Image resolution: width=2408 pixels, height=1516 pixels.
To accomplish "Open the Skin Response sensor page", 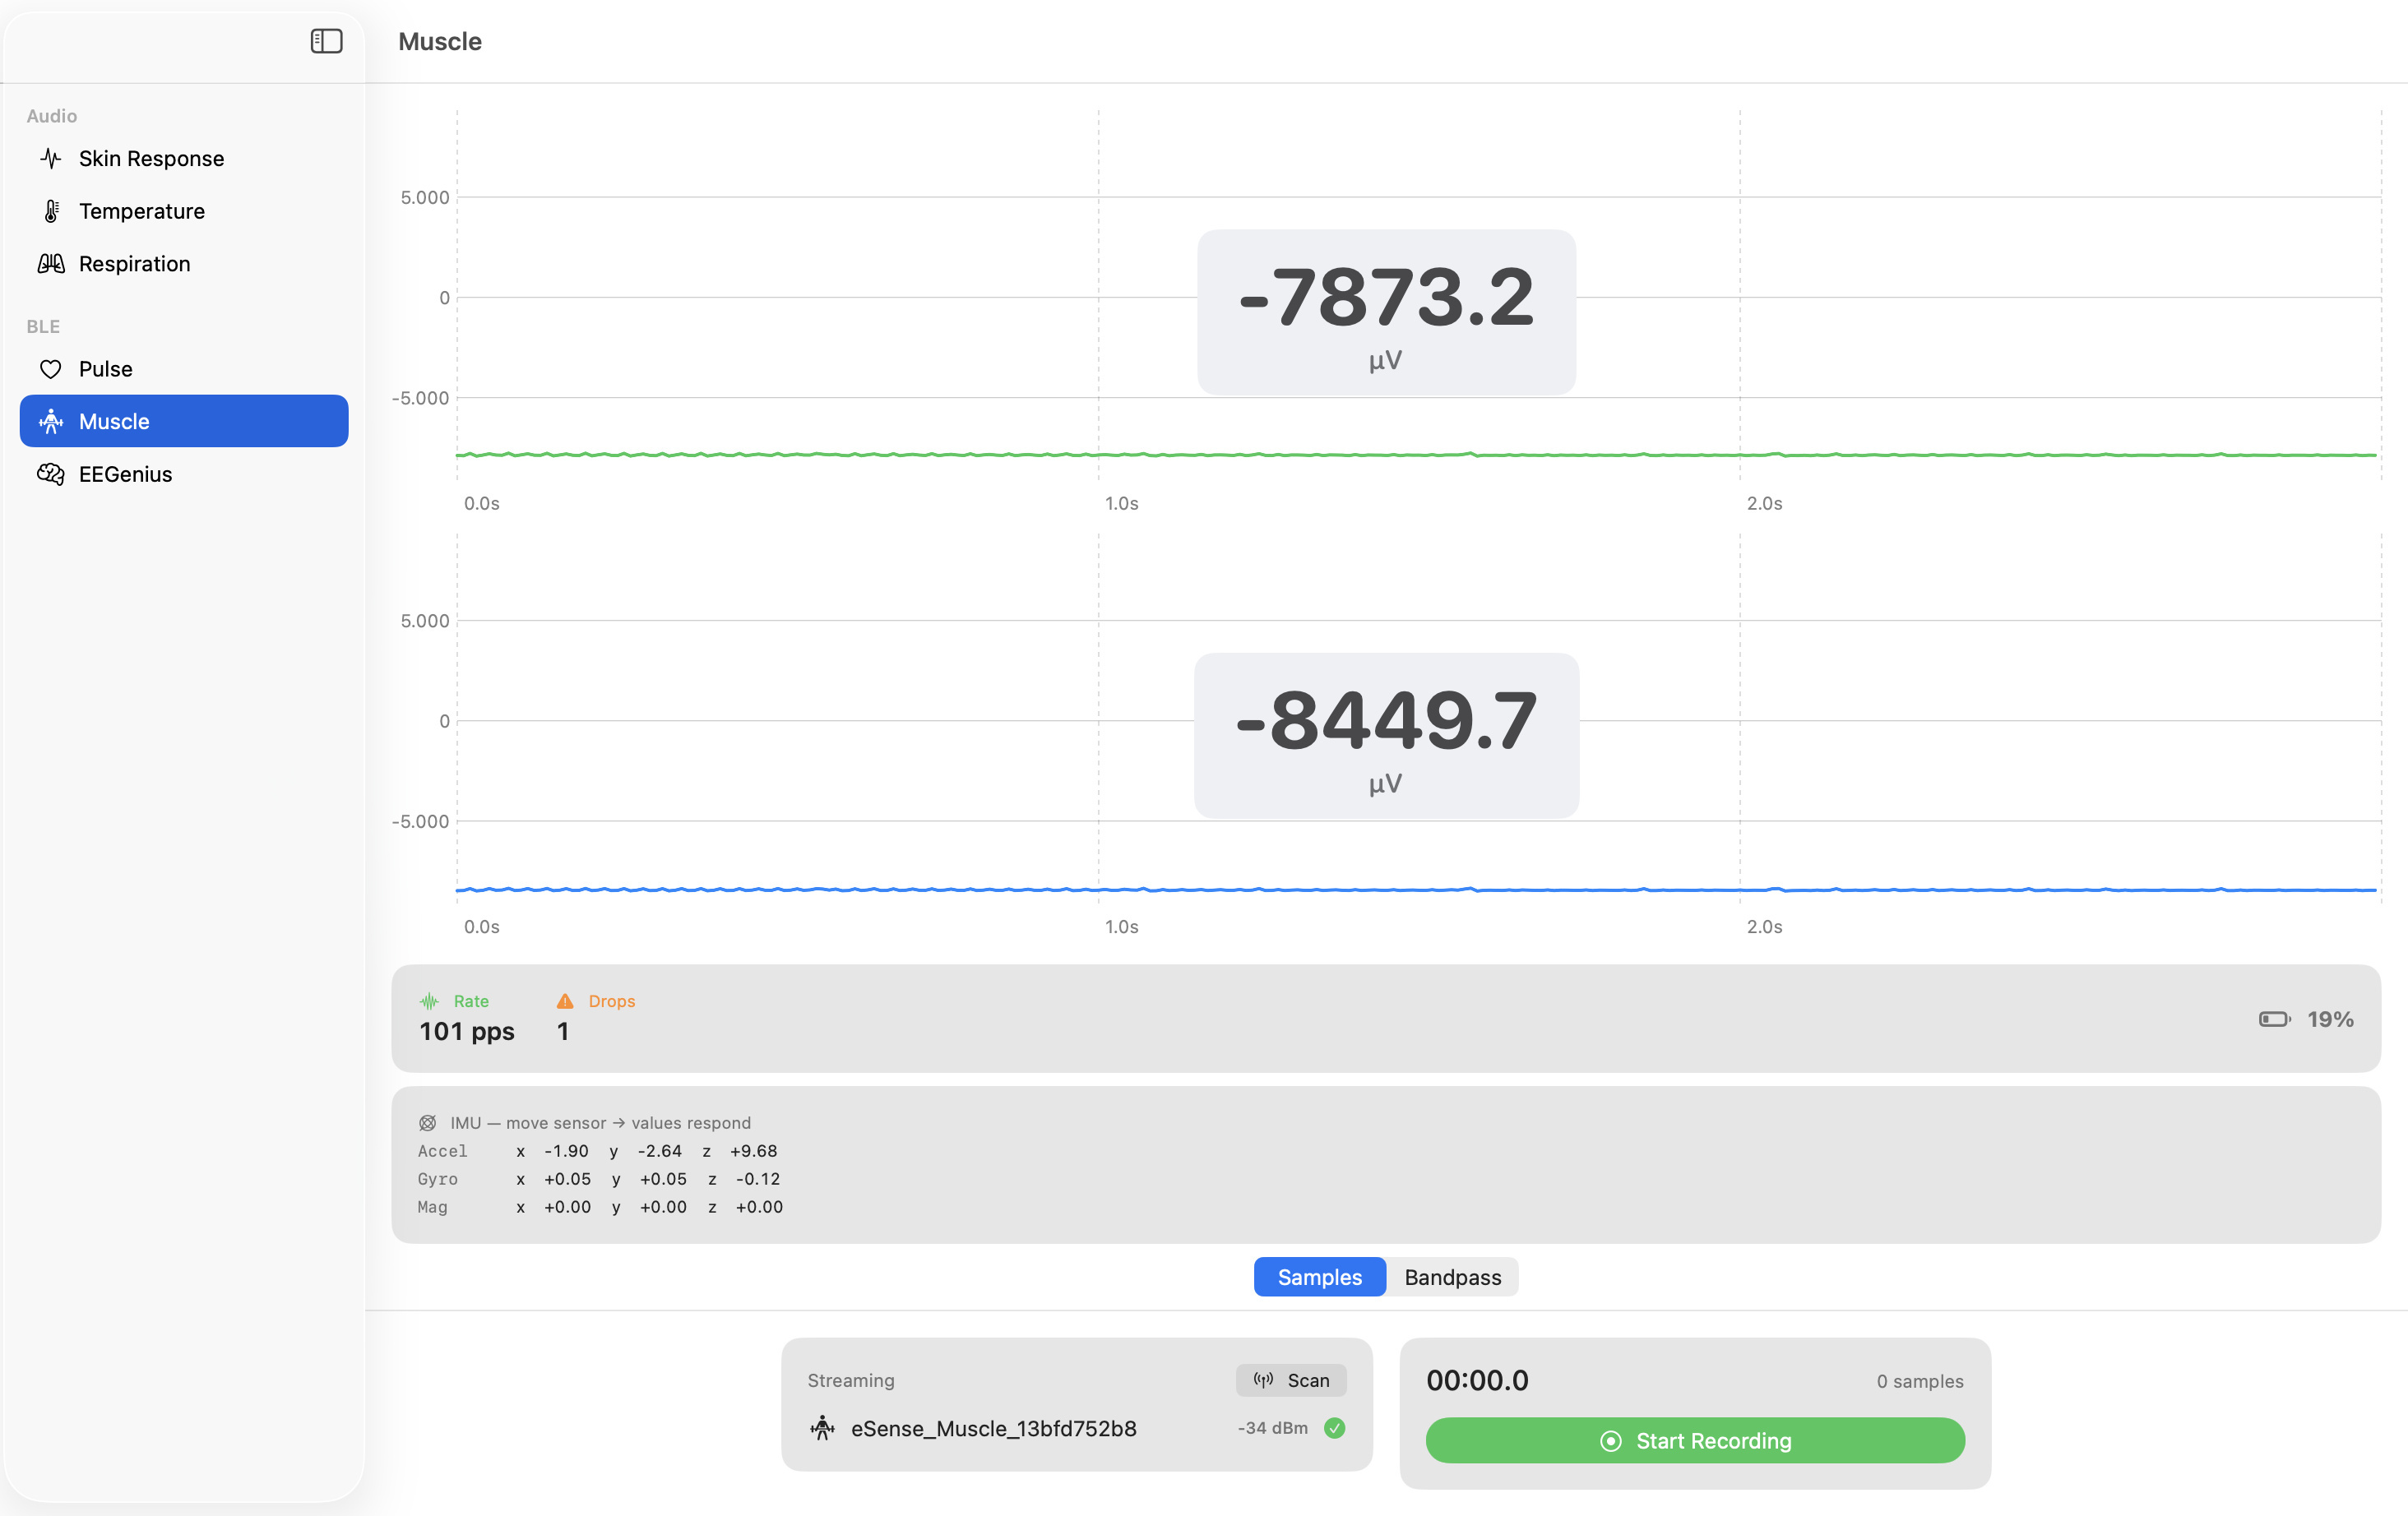I will point(184,158).
